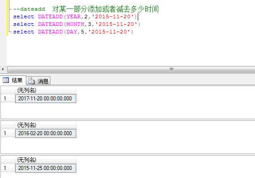The height and width of the screenshot is (178, 255).
Task: Click the YEAR datepart keyword
Action: pos(74,17)
